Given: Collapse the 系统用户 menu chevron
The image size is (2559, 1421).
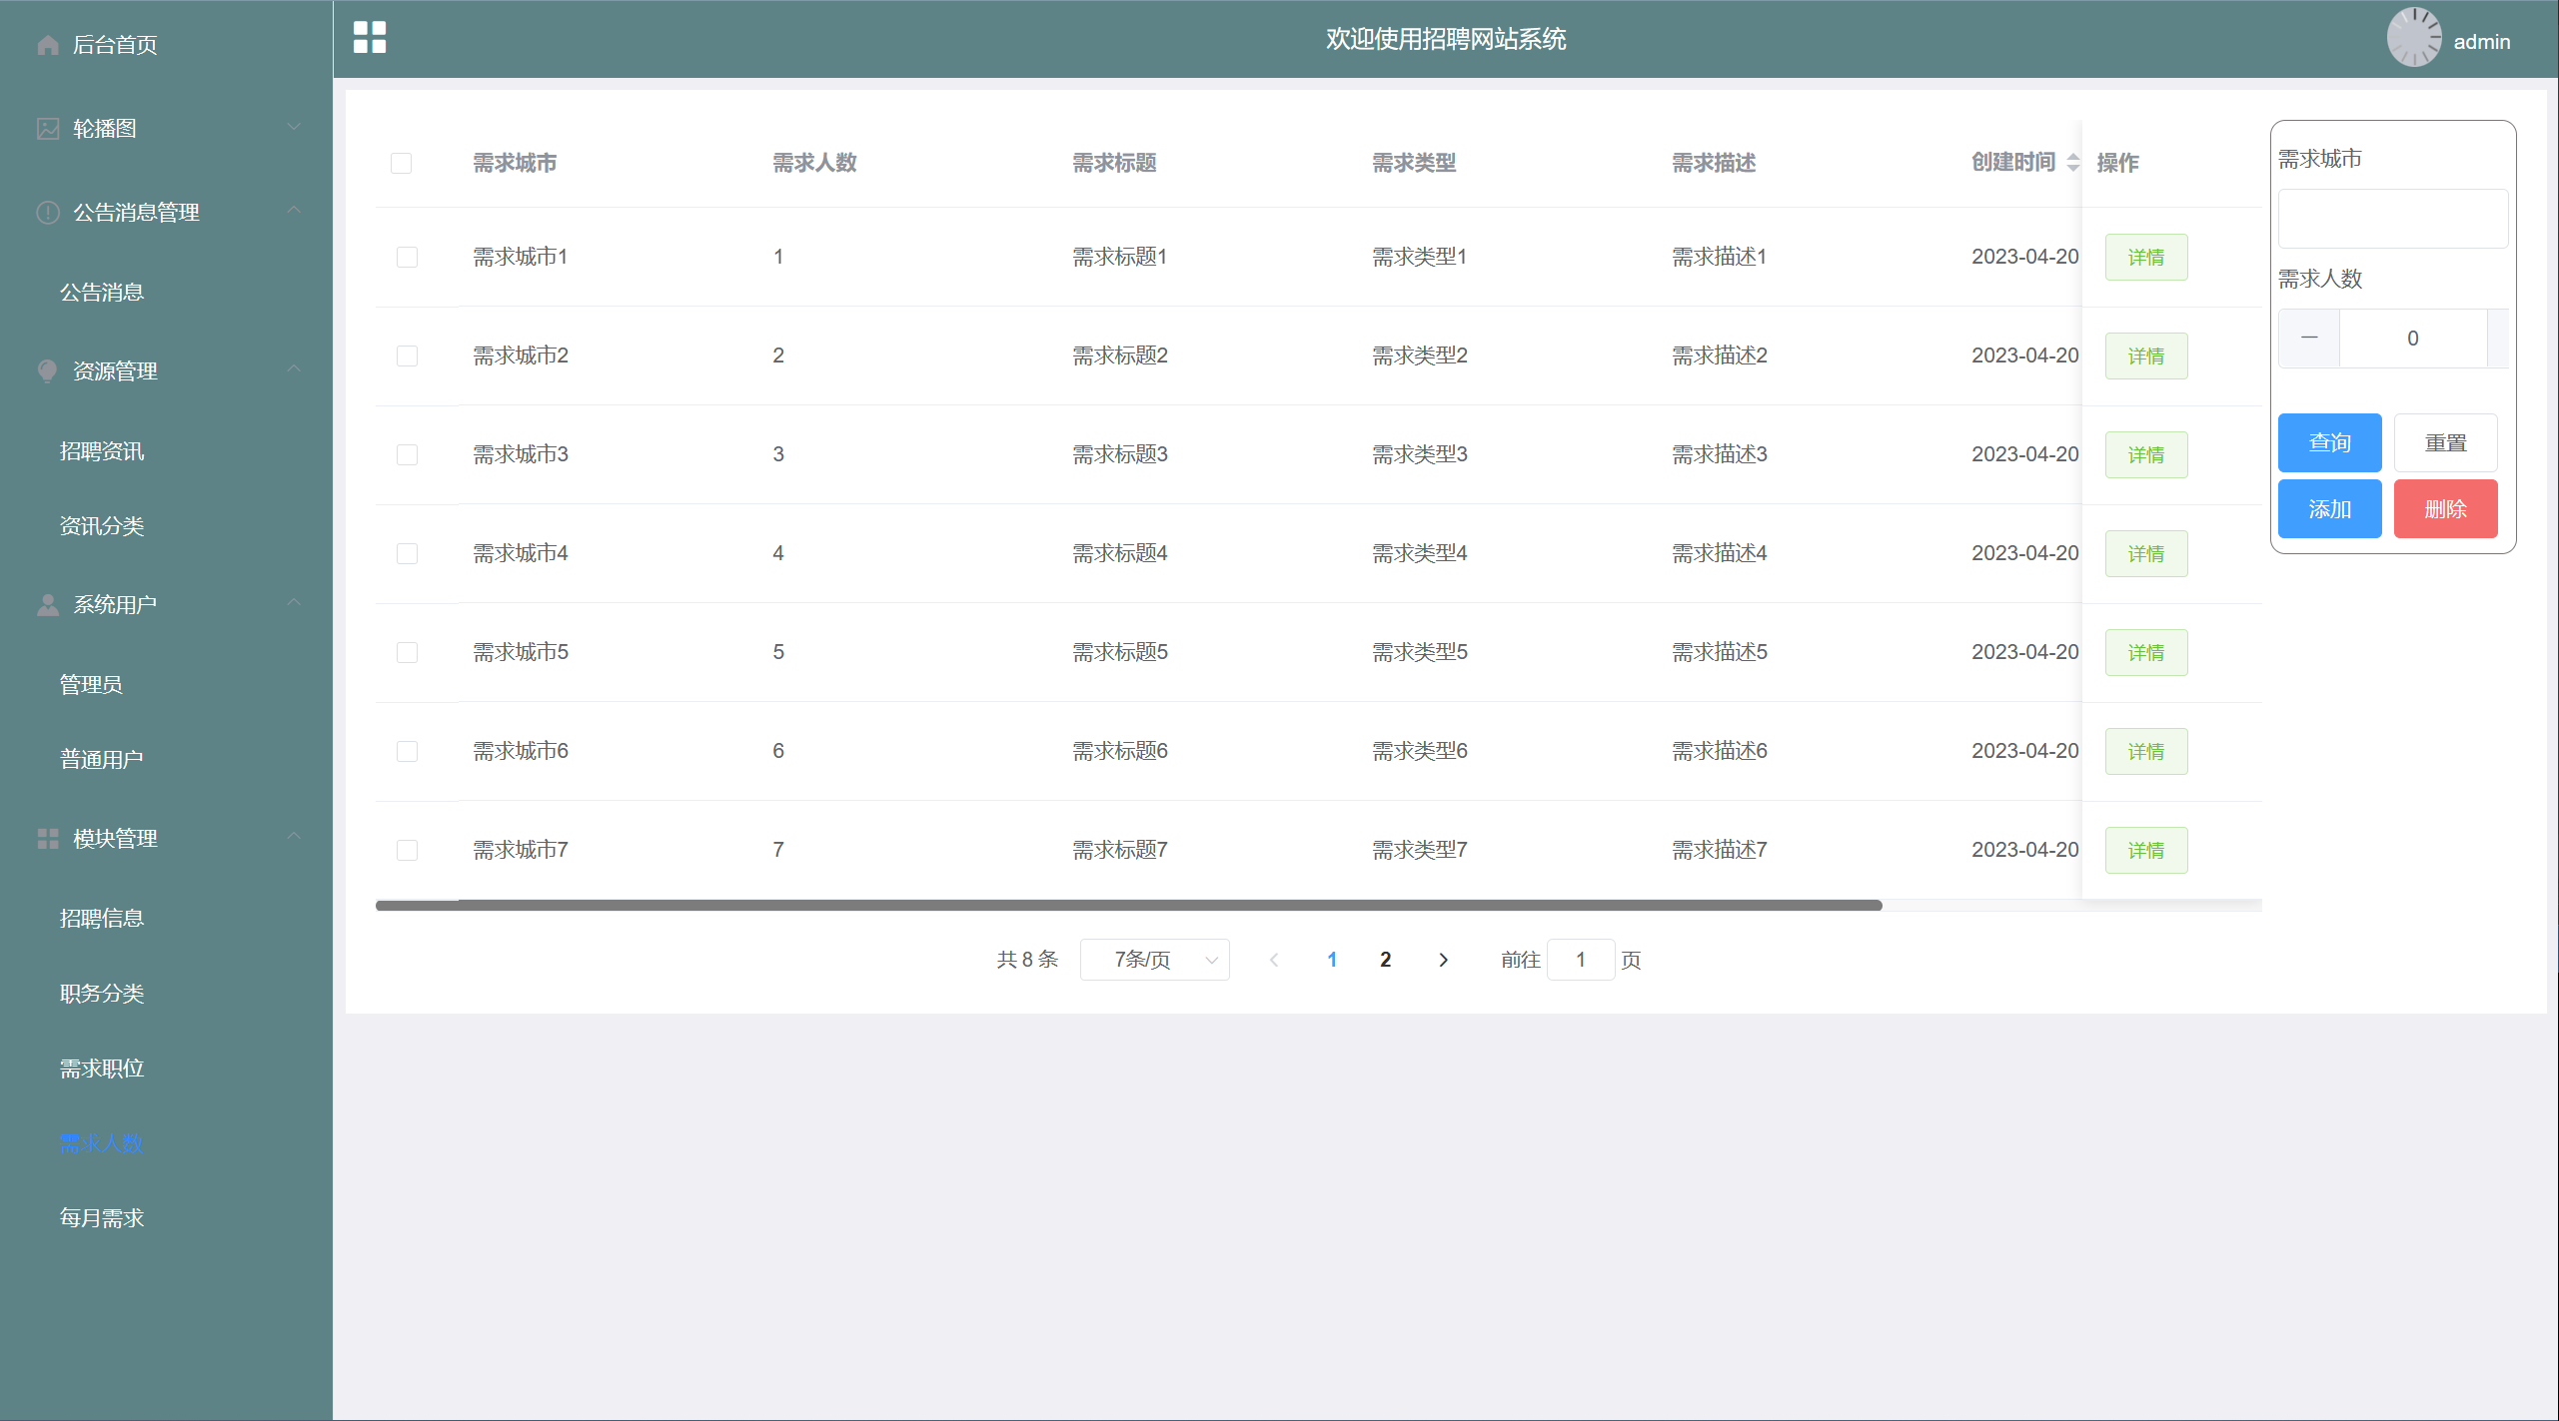Looking at the screenshot, I should [x=294, y=603].
